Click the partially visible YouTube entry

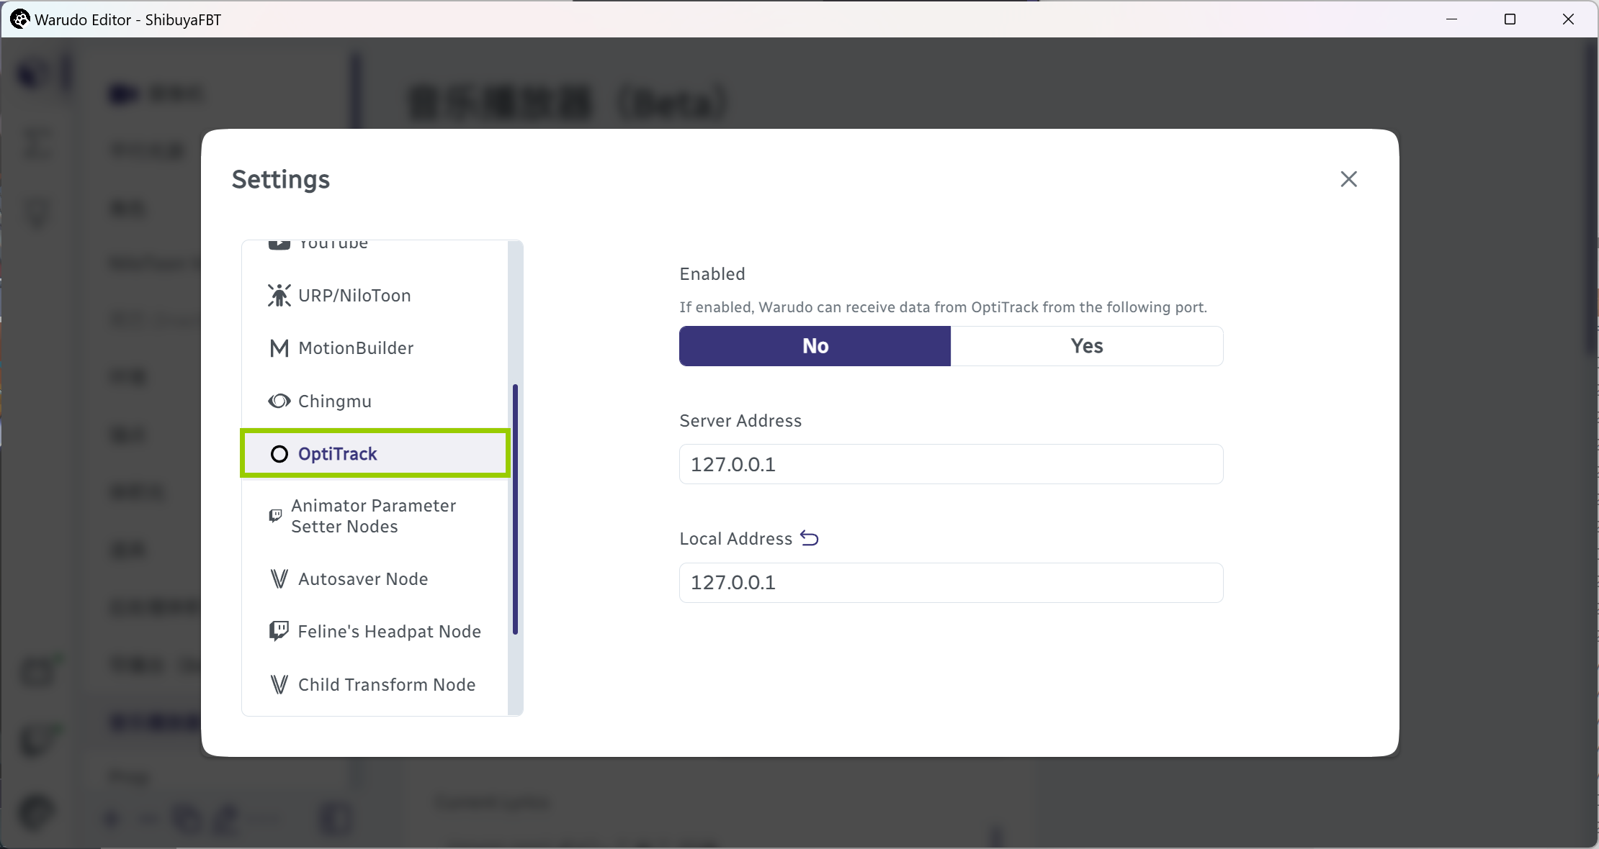pos(375,245)
